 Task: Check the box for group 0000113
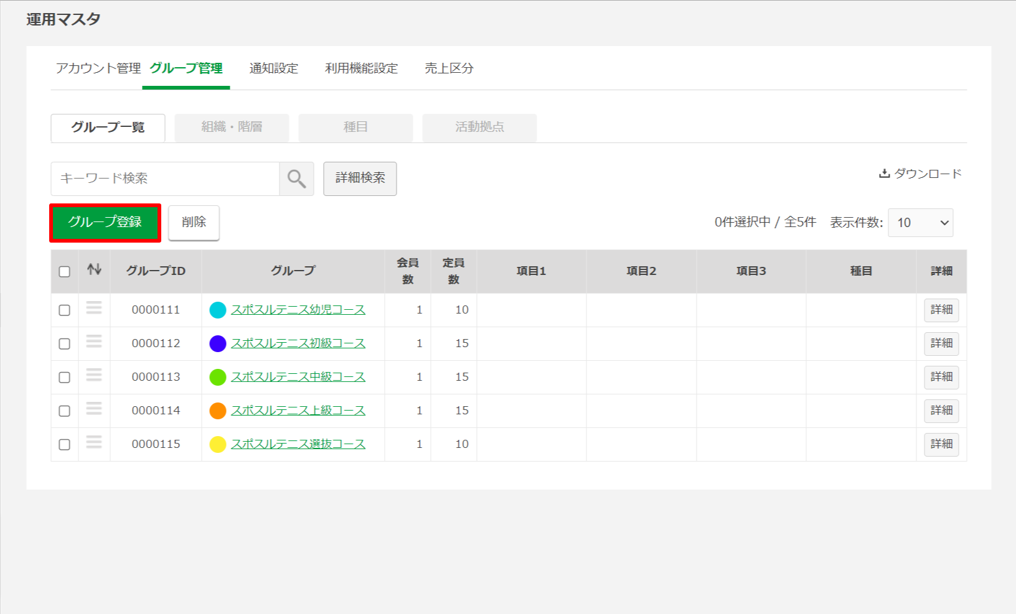[65, 378]
